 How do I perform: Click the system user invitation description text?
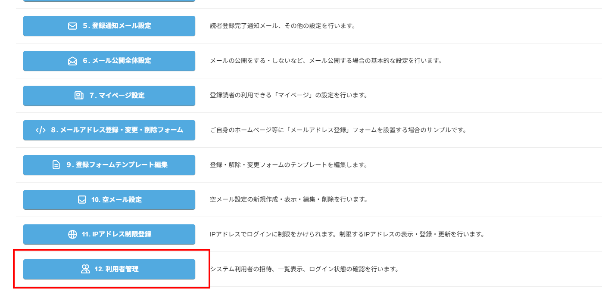304,269
